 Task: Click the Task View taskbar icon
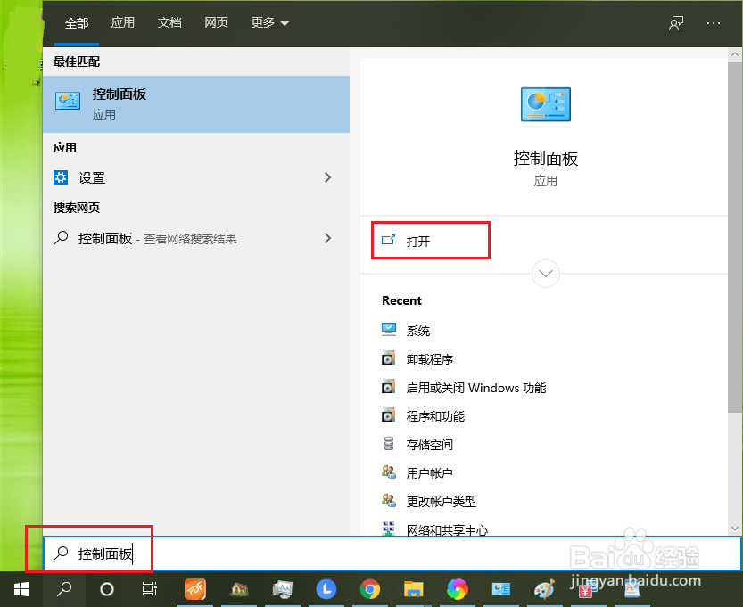pos(149,589)
